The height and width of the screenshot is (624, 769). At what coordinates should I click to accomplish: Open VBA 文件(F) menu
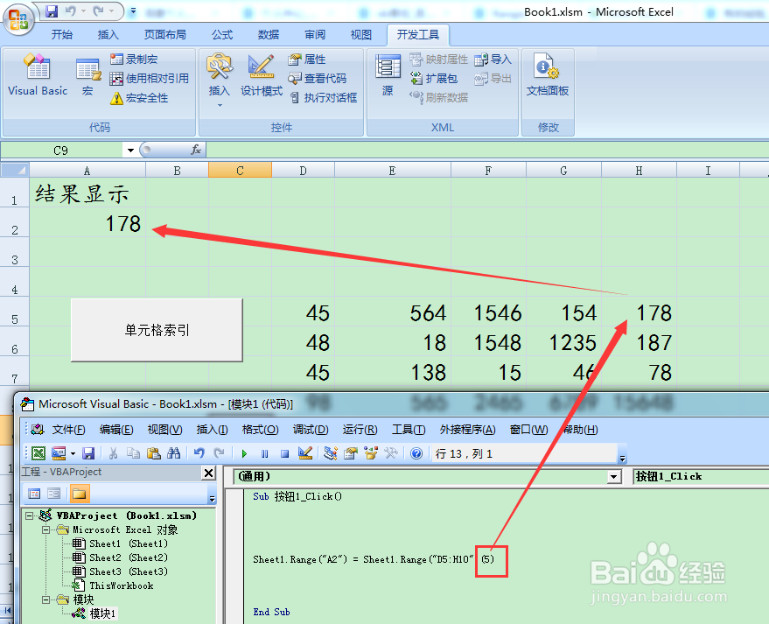[x=68, y=430]
